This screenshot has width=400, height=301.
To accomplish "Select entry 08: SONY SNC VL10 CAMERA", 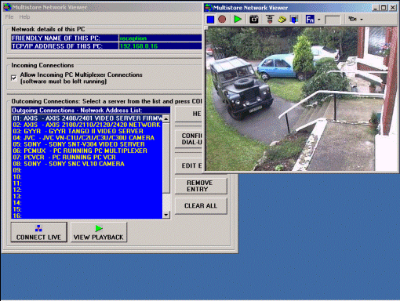I will tap(87, 164).
